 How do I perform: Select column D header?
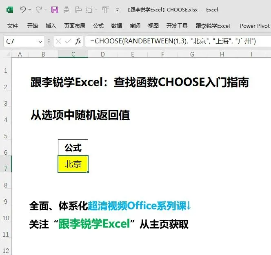click(x=103, y=54)
